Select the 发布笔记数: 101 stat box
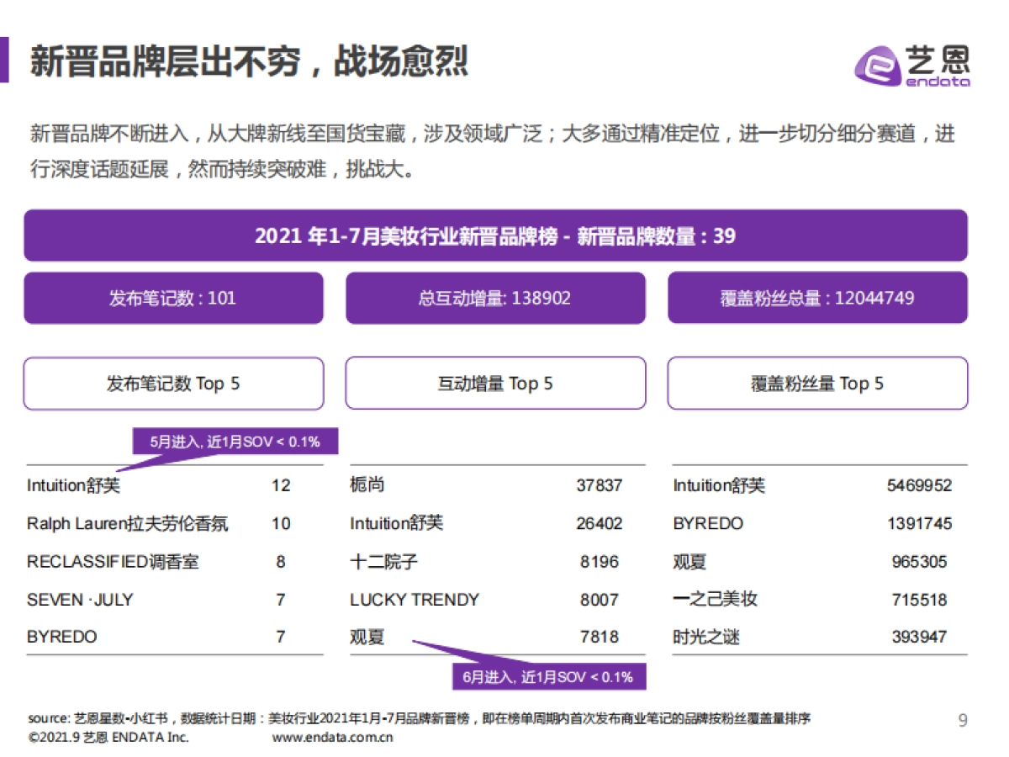 click(172, 298)
